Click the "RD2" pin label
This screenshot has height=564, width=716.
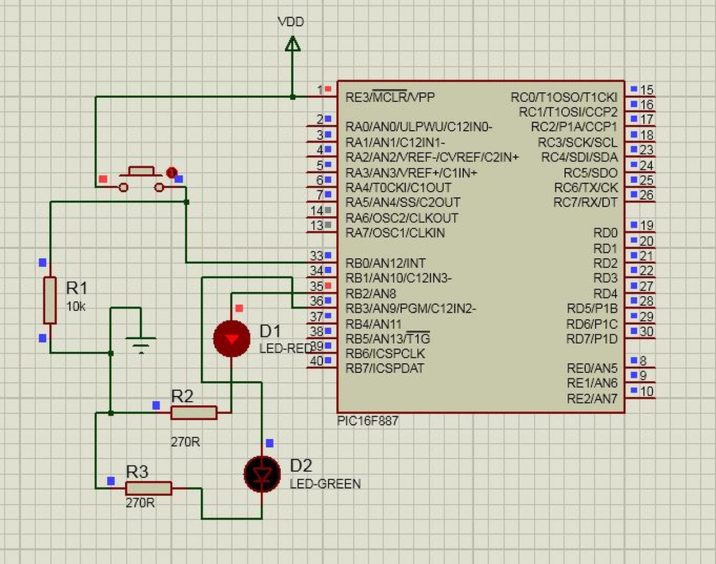point(605,263)
